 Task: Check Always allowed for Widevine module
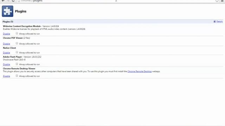[17, 33]
